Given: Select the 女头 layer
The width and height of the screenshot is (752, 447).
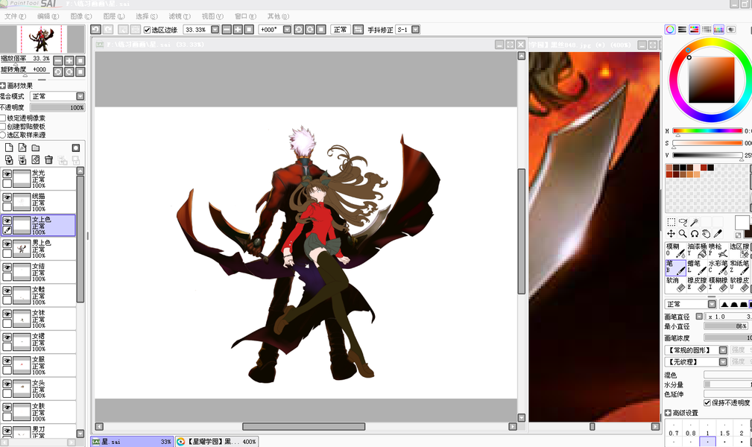Looking at the screenshot, I should [38, 389].
